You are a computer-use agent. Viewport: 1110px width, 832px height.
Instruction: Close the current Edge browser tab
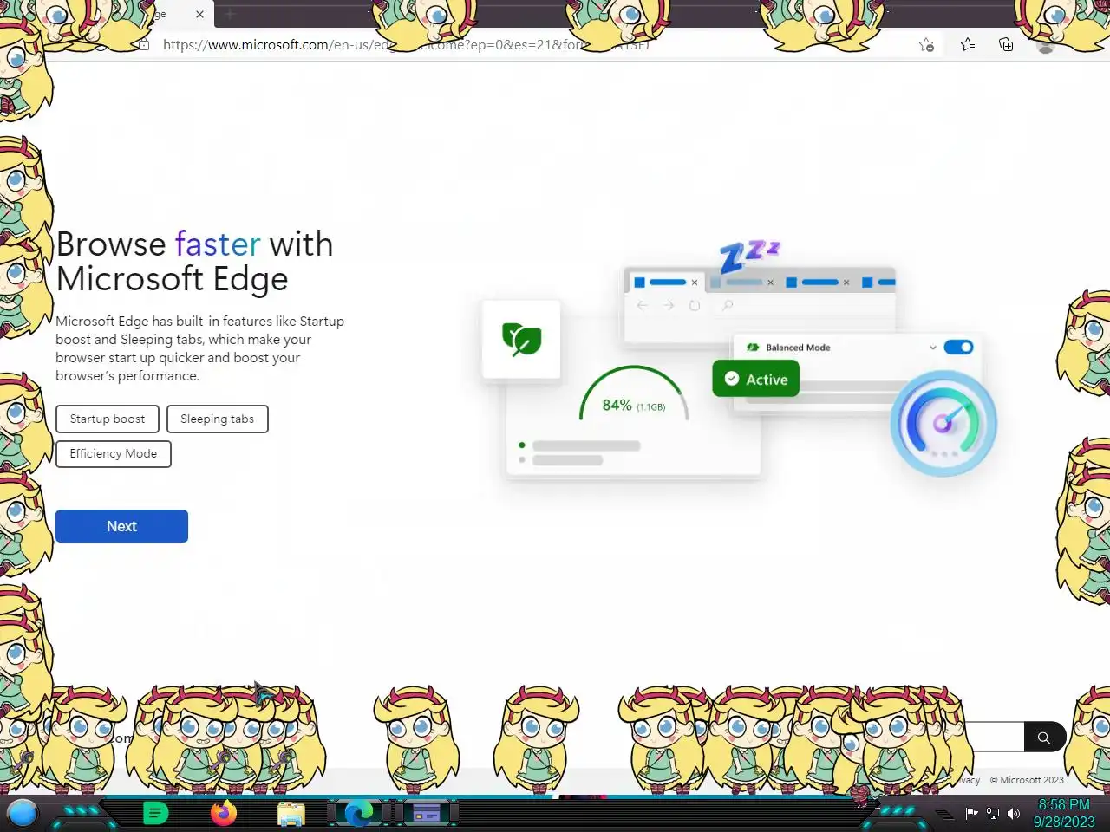click(199, 14)
